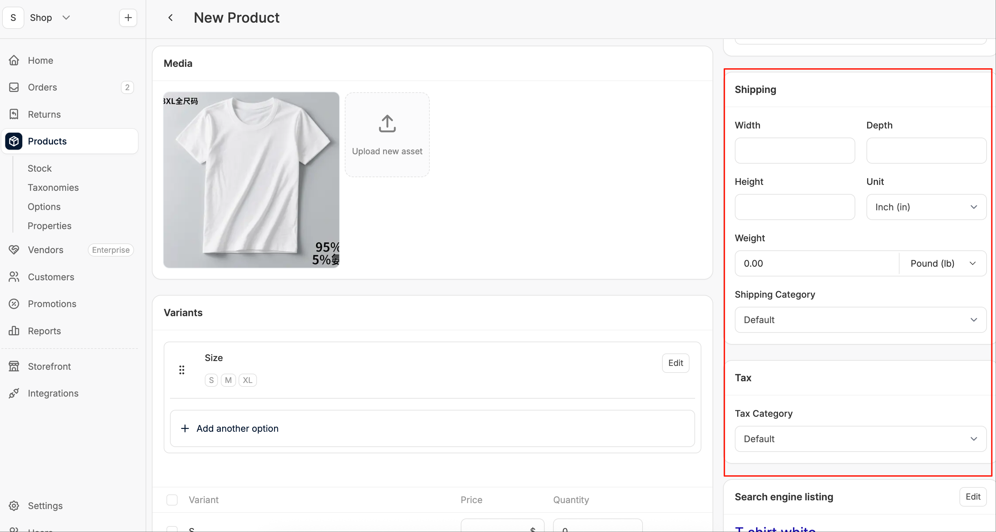The height and width of the screenshot is (532, 996).
Task: Click Edit button for Size option
Action: [x=676, y=363]
